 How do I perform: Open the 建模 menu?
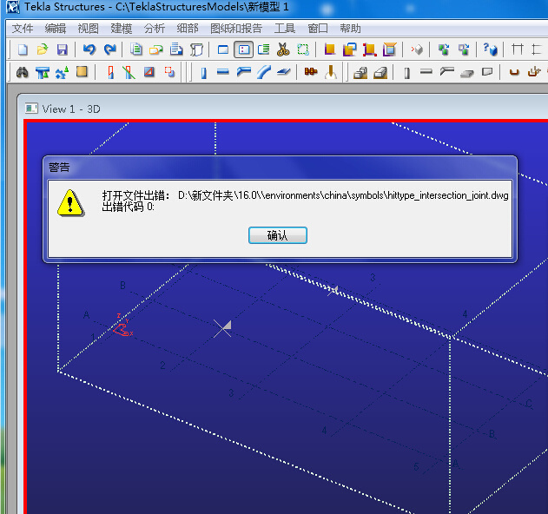coord(122,28)
